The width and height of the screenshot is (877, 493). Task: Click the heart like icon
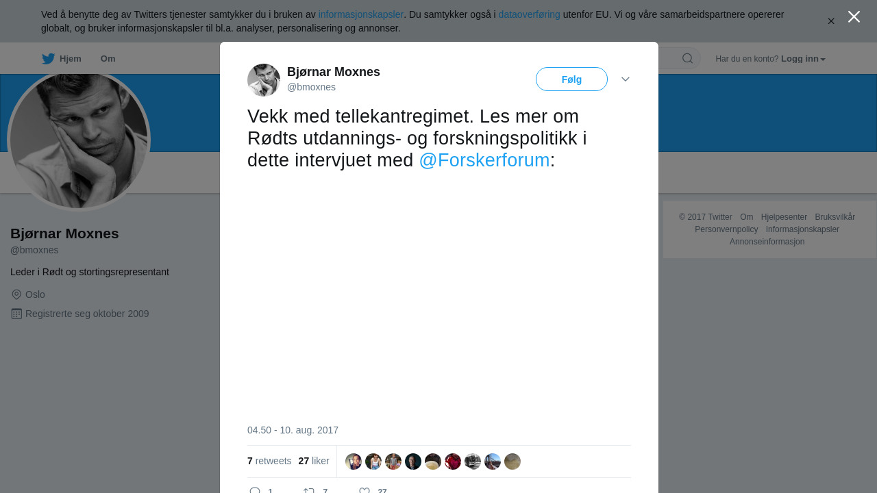click(x=365, y=490)
